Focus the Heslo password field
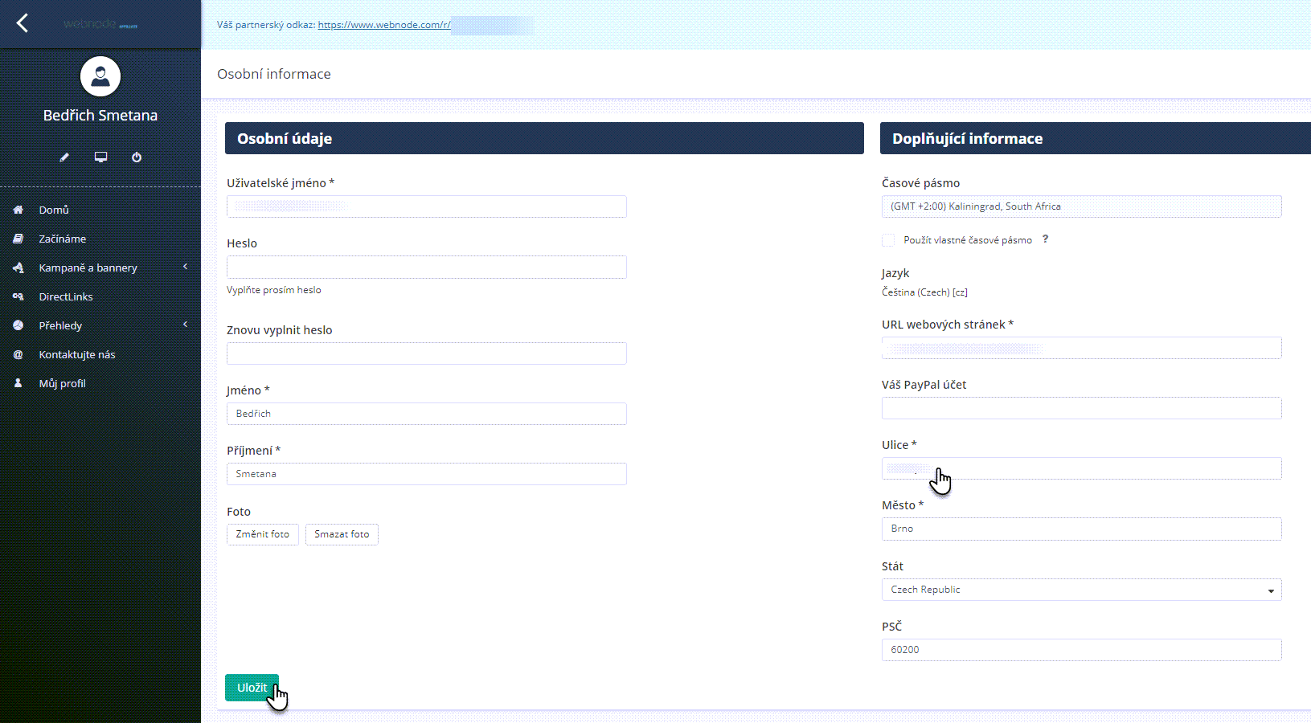Screen dimensions: 1311x723 [x=426, y=267]
